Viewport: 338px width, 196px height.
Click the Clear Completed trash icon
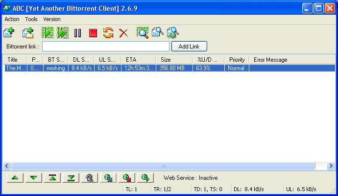click(x=90, y=178)
